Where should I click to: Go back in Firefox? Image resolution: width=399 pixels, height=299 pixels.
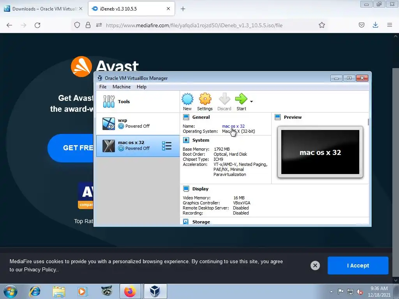coord(9,25)
